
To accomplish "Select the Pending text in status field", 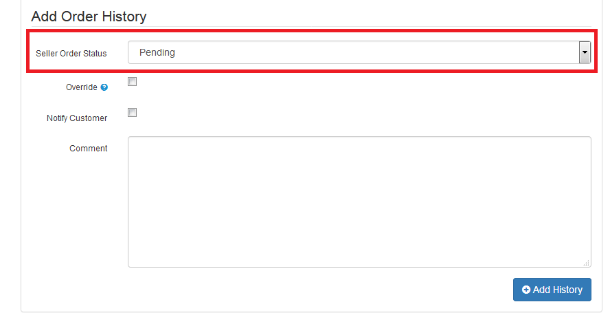I will coord(157,52).
